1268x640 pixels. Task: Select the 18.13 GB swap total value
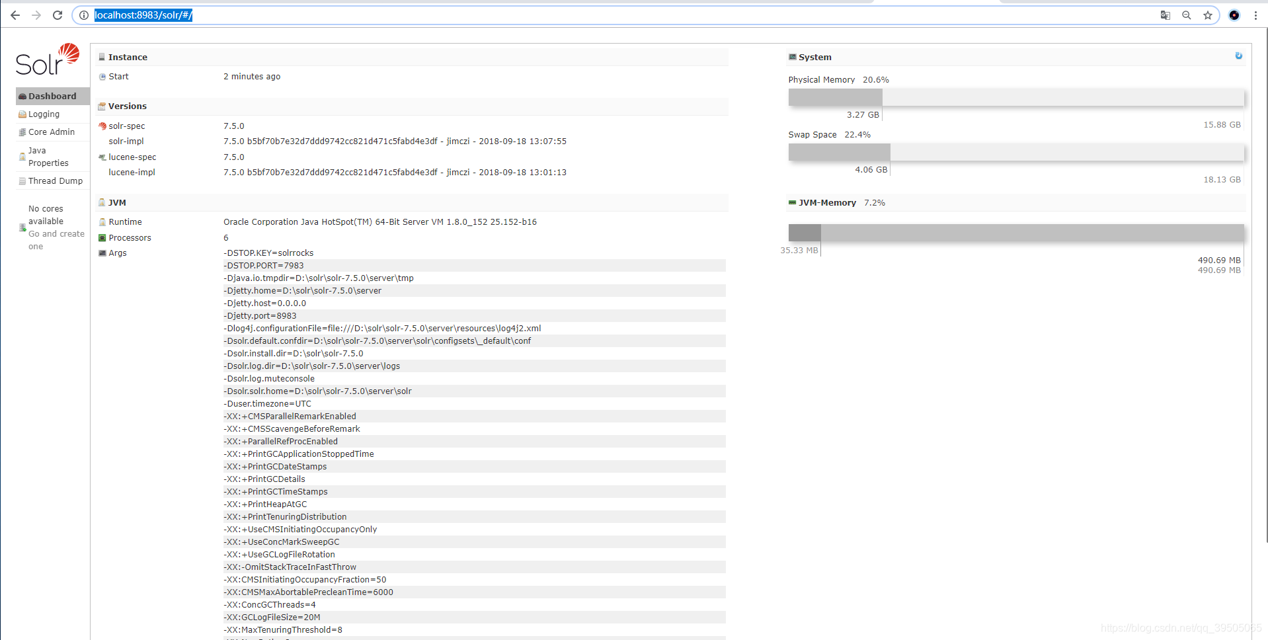(1222, 180)
